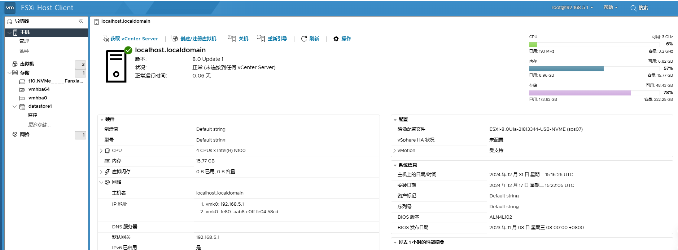Collapse the Host tree node arrow
This screenshot has height=250, width=678.
(x=9, y=32)
